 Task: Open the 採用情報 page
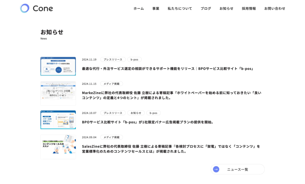[249, 8]
